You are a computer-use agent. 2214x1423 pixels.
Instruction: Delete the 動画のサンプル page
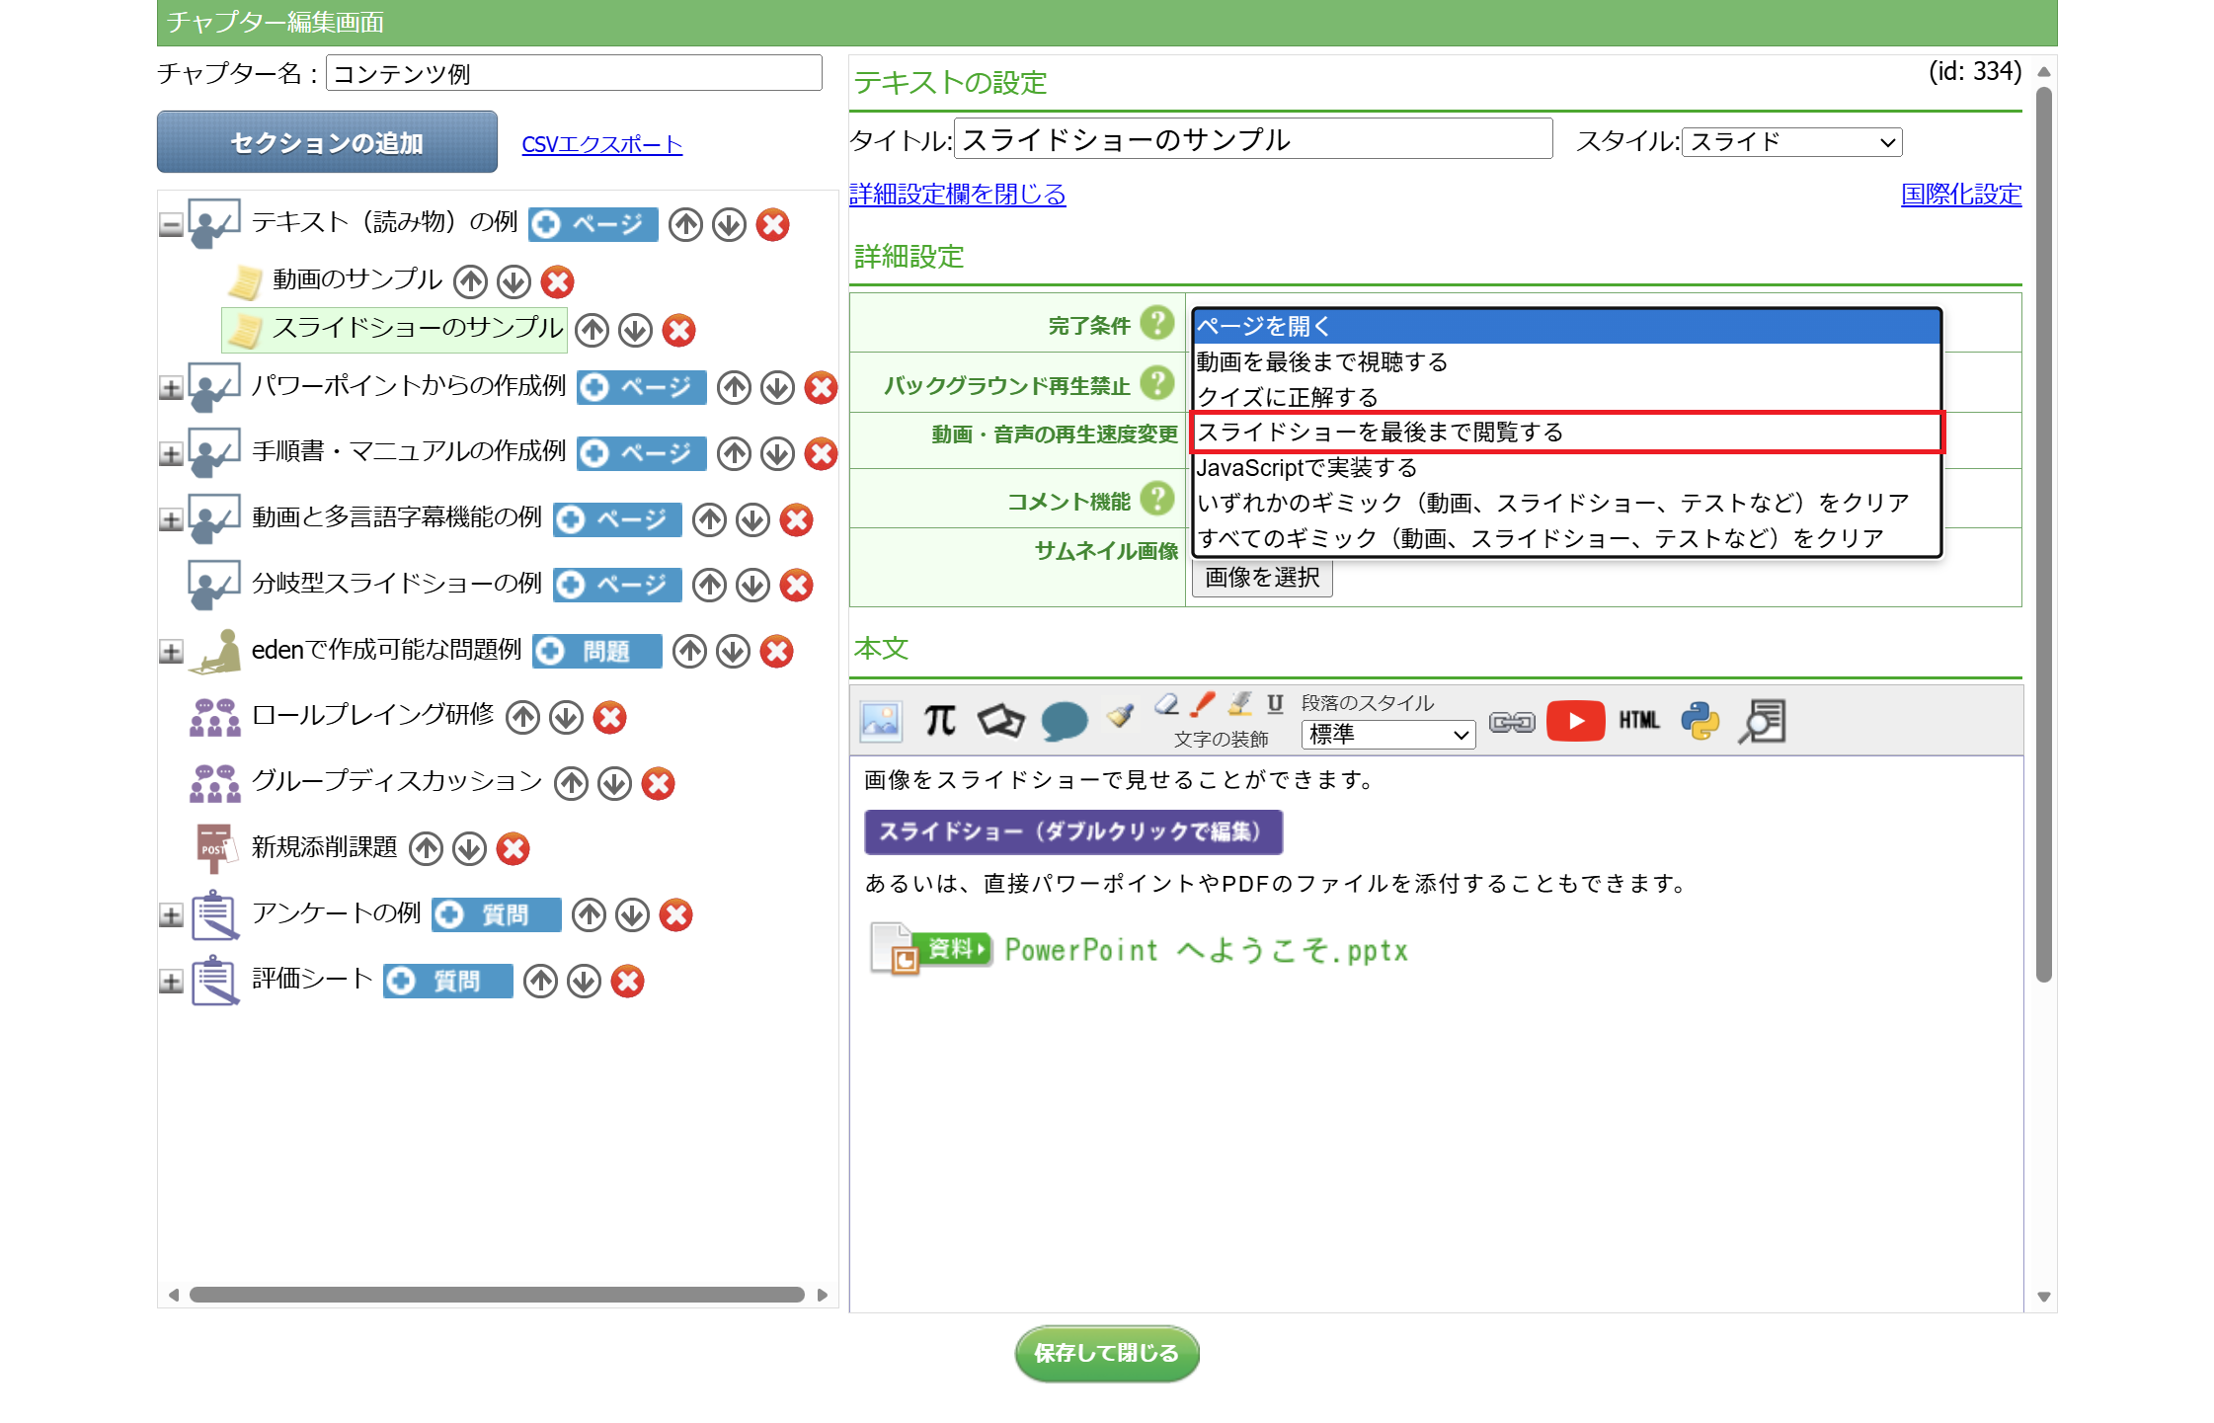[x=557, y=282]
